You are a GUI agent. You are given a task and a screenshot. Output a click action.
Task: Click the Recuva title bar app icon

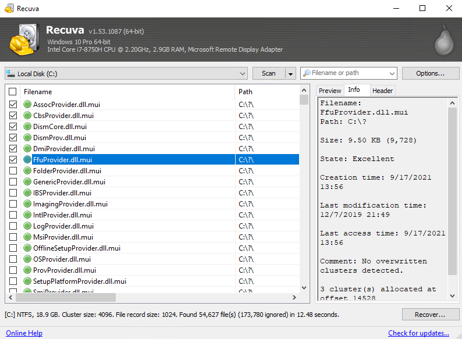[9, 8]
